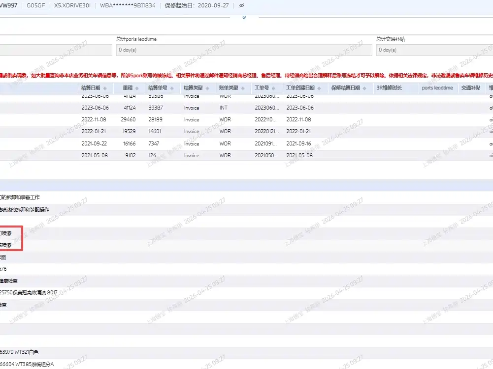Click the G05GF model code in the header
Image resolution: width=493 pixels, height=369 pixels.
tap(36, 5)
